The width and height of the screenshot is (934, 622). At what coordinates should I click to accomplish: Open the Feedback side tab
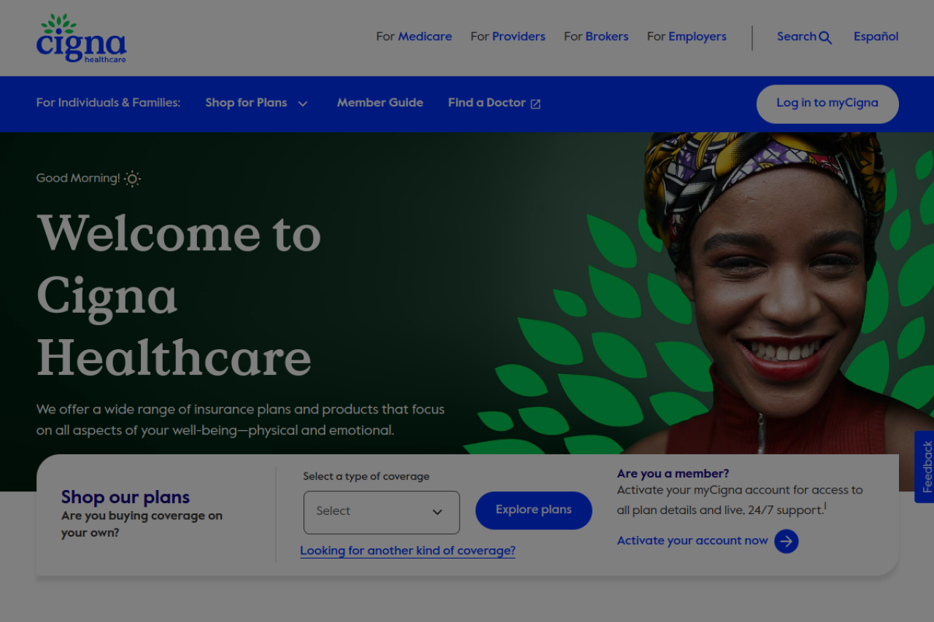[925, 467]
